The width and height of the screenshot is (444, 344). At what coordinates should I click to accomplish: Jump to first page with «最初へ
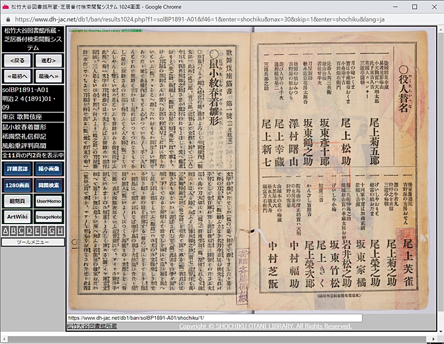[x=17, y=75]
